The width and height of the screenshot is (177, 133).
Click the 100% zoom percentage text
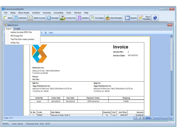click(148, 118)
